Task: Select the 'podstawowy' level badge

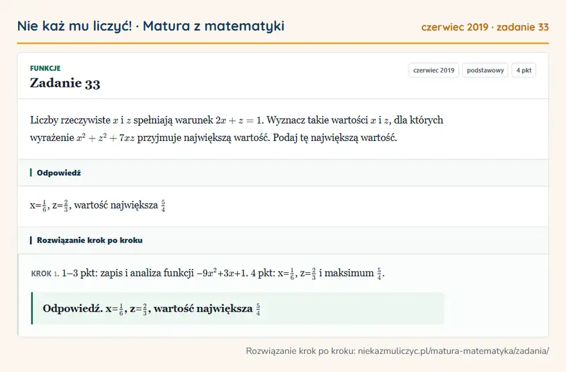Action: [485, 70]
